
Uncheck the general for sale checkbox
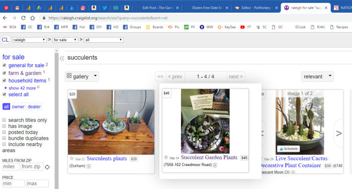tap(4, 65)
